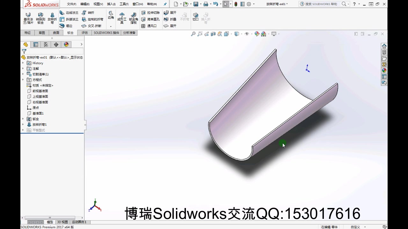Choose the 边线法兰 edge flange tool
The height and width of the screenshot is (229, 408).
click(69, 13)
